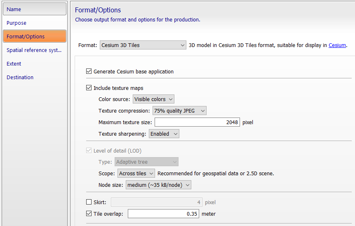The width and height of the screenshot is (355, 226).
Task: Uncheck Include texture maps
Action: [89, 88]
